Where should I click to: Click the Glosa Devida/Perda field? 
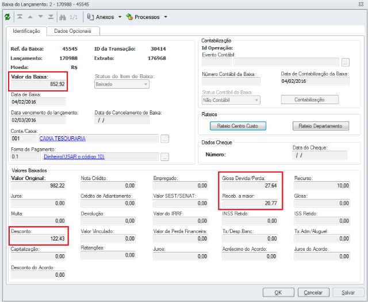[250, 186]
